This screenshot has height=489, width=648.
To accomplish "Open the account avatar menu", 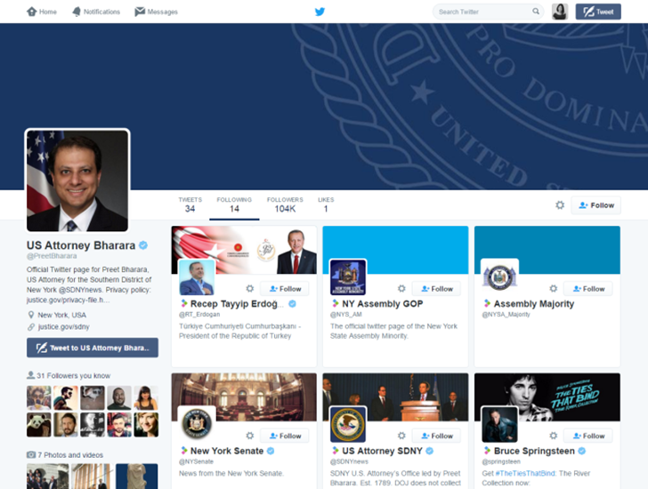I will (560, 12).
